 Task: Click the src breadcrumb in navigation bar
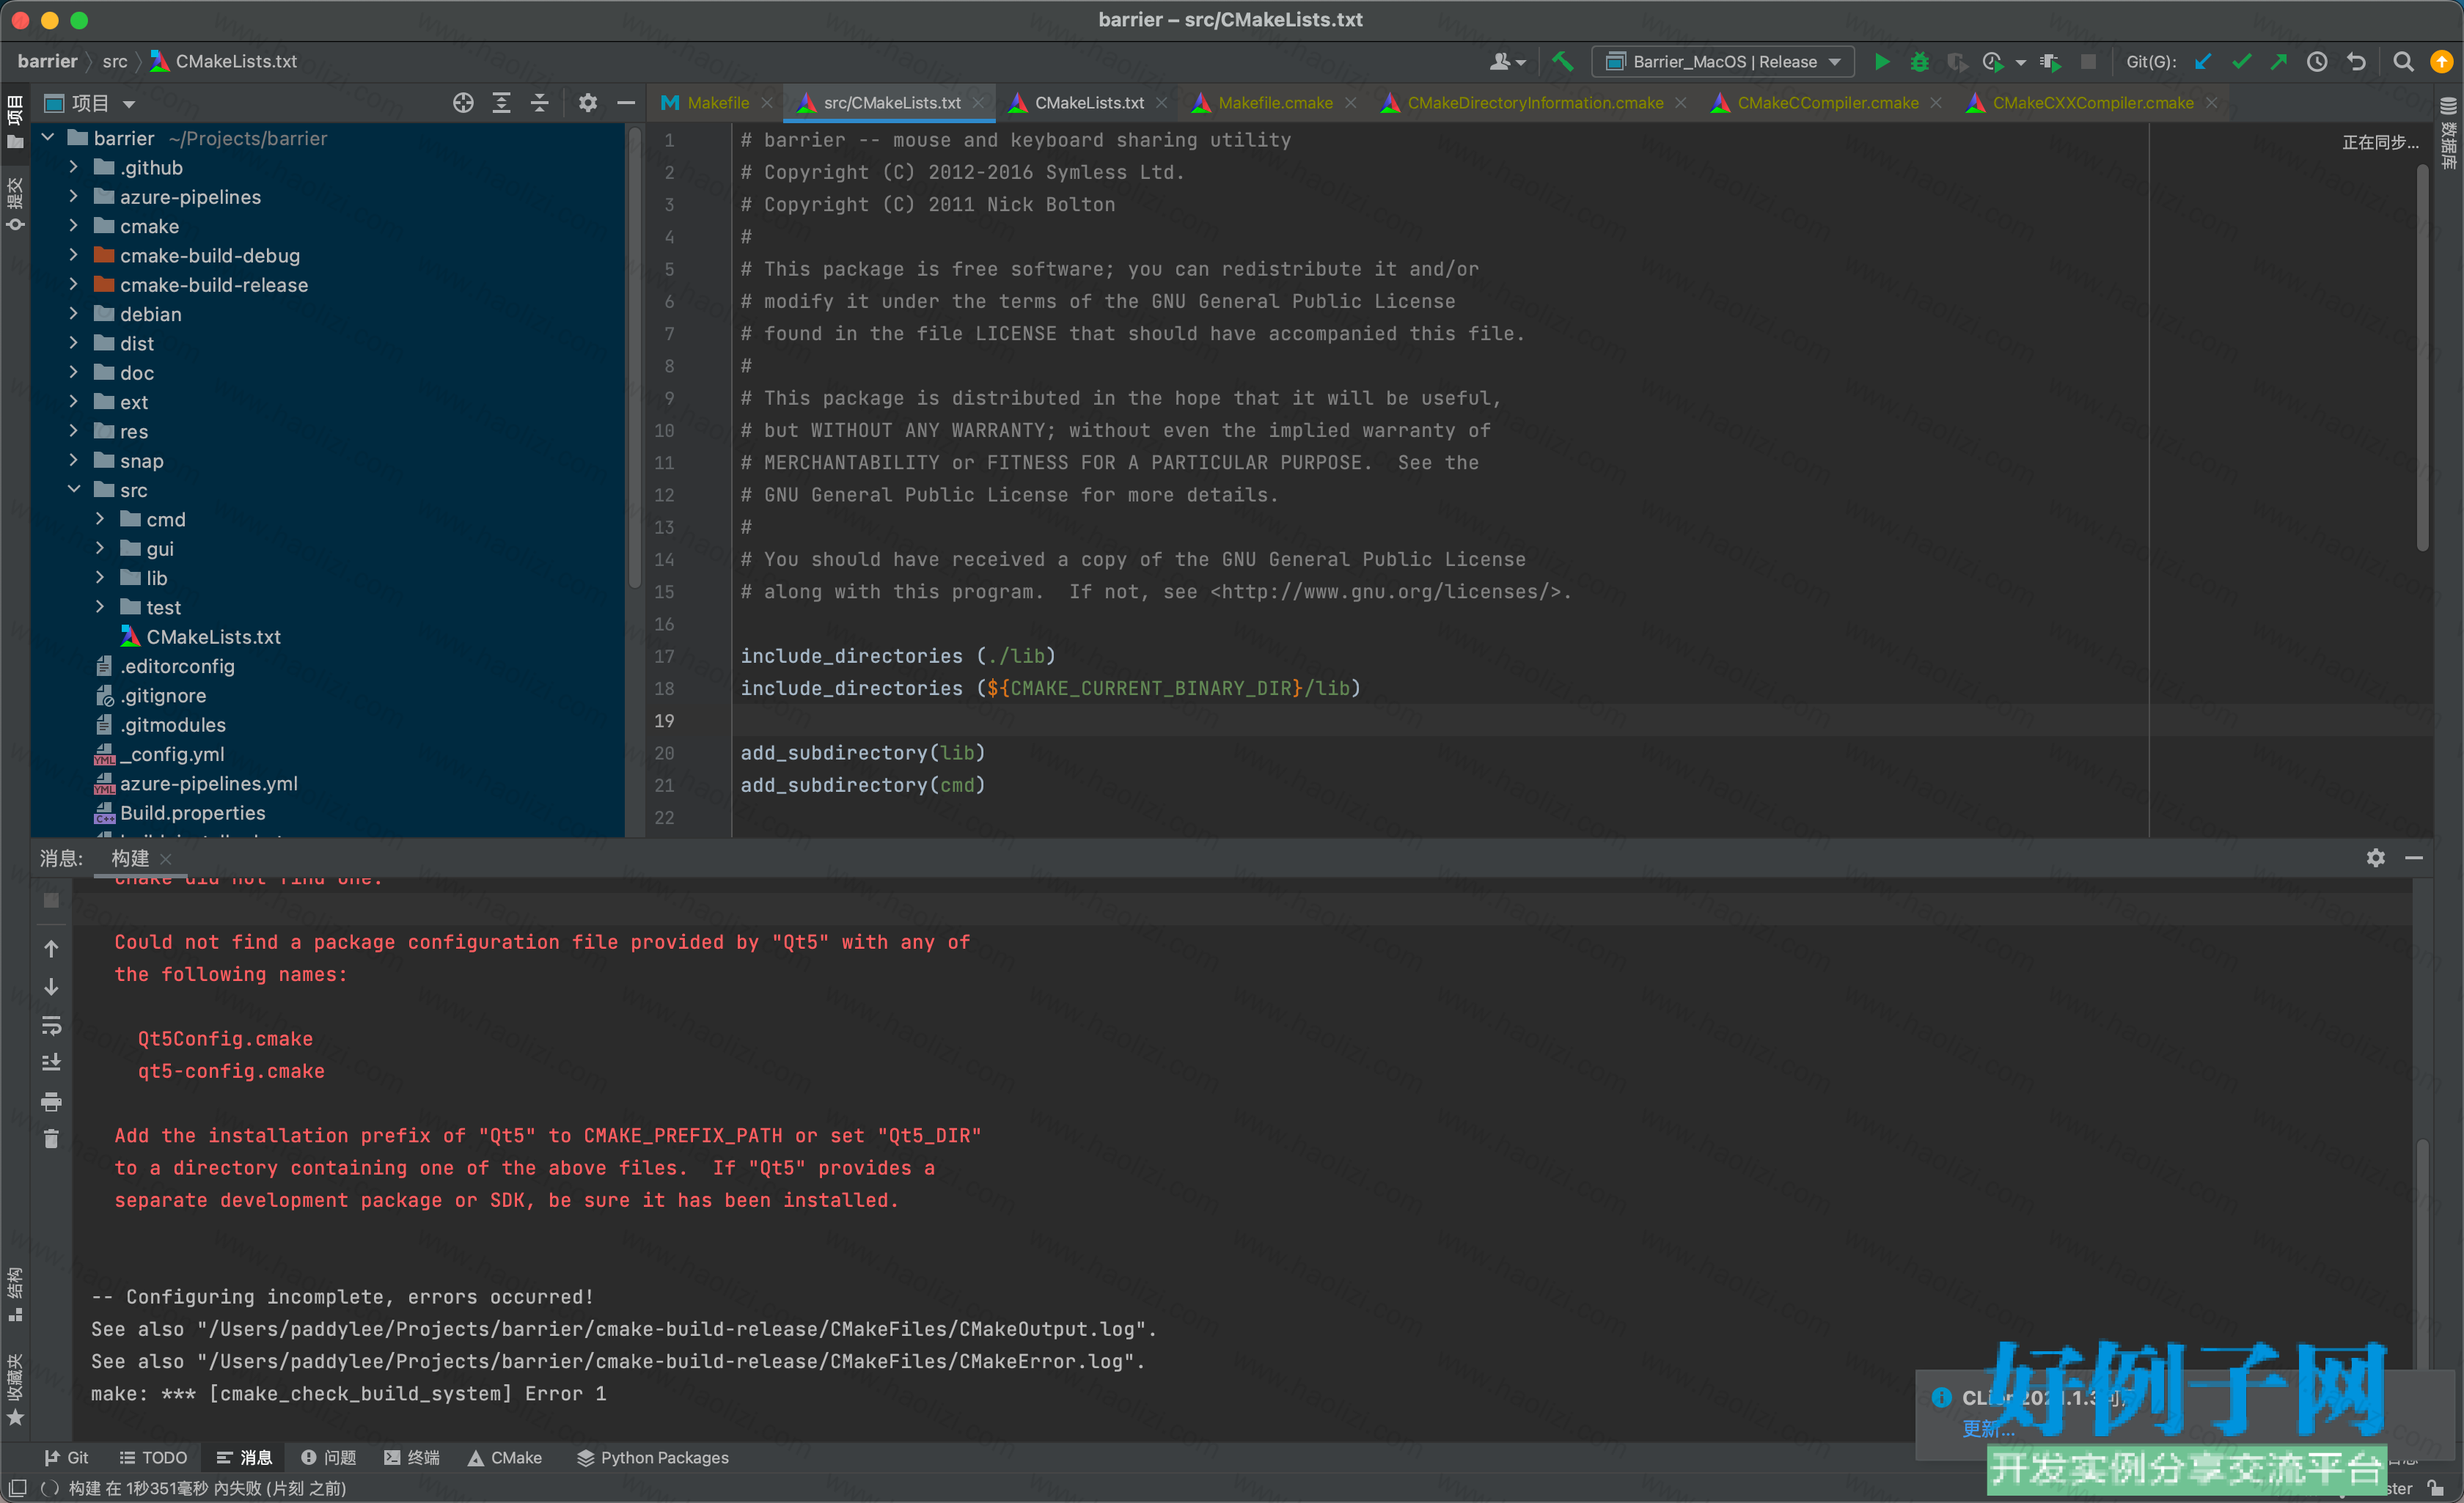(x=115, y=62)
